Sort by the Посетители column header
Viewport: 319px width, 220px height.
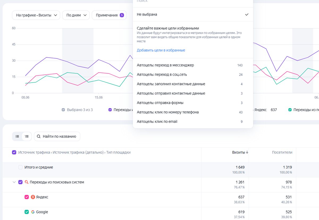pyautogui.click(x=282, y=152)
